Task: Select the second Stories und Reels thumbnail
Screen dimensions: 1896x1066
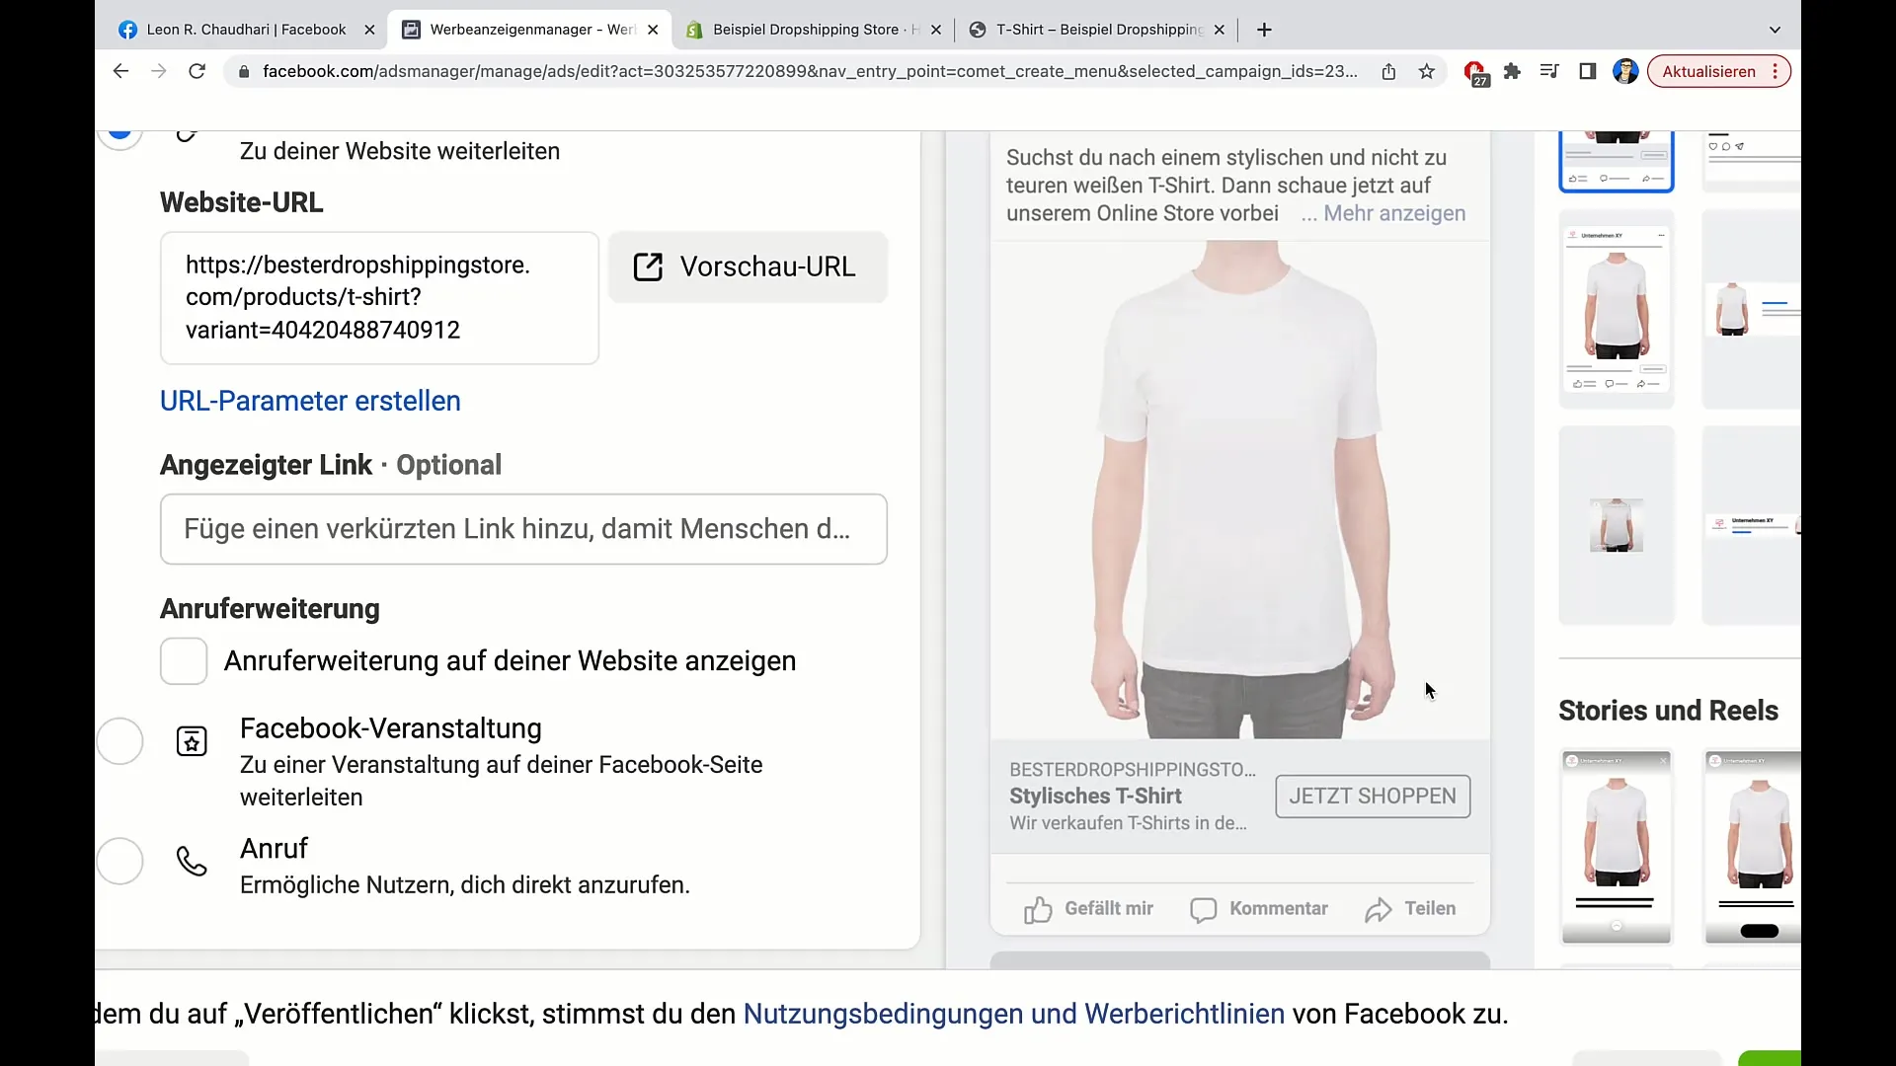Action: pos(1754,847)
